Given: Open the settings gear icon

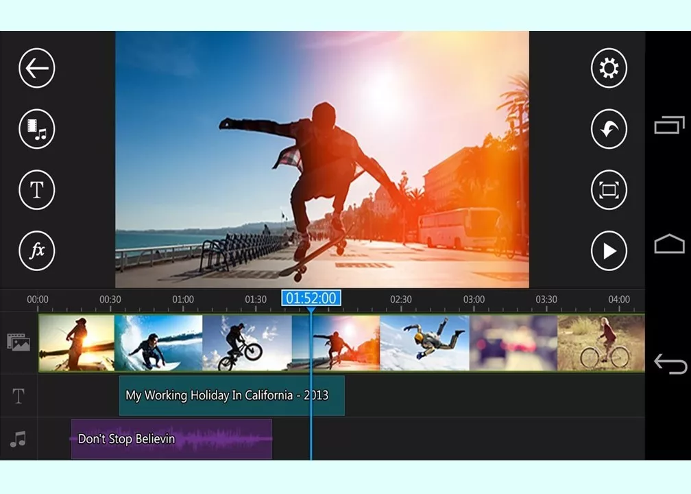Looking at the screenshot, I should [x=609, y=68].
